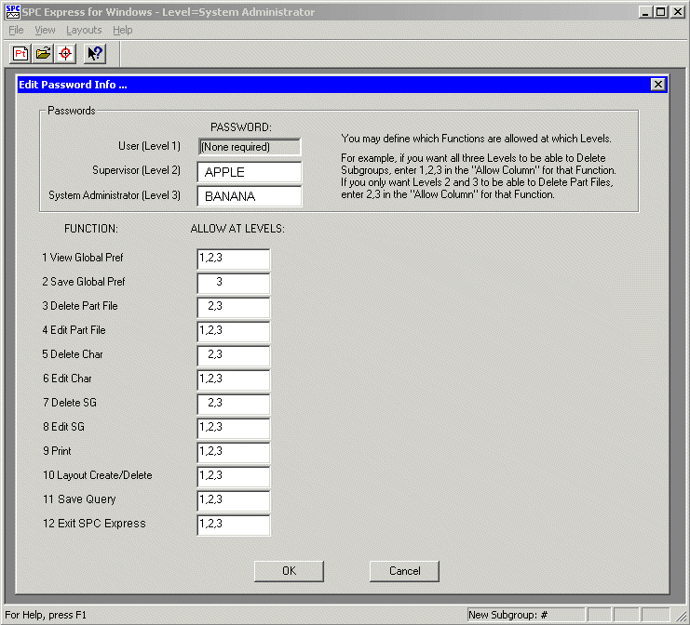Click the 'New Subgroup: #' status bar entry
The image size is (690, 625).
526,615
